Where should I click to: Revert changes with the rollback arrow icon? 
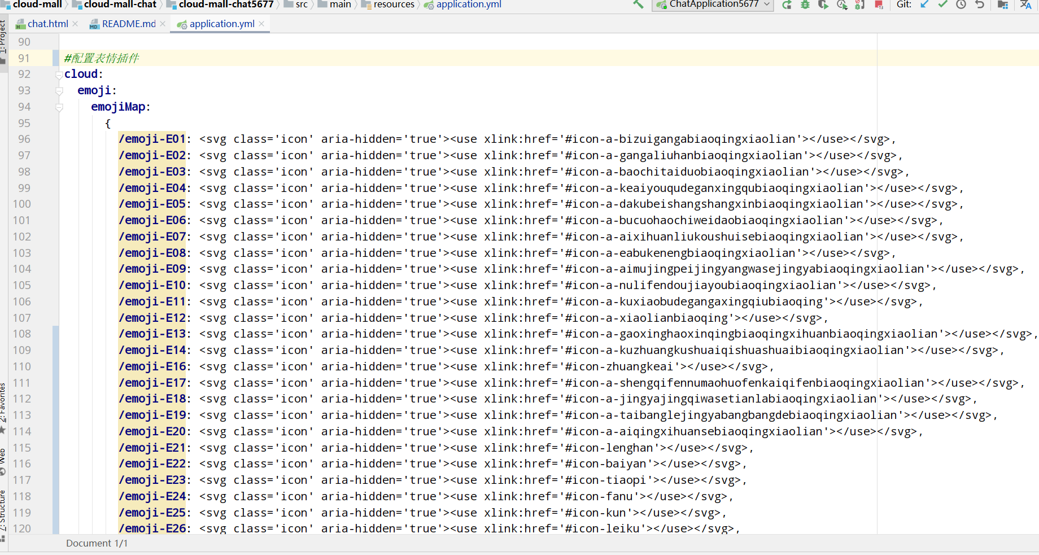pos(980,5)
